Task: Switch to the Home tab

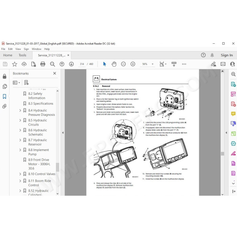Action: coord(8,55)
